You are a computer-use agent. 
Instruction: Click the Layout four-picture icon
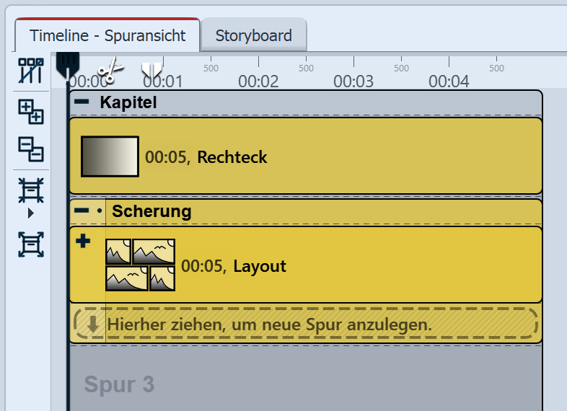[141, 265]
